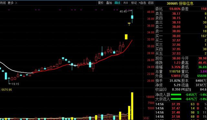Image resolution: width=207 pixels, height=120 pixels.
Task: Click the 19.15 low price label
Action: [15, 84]
